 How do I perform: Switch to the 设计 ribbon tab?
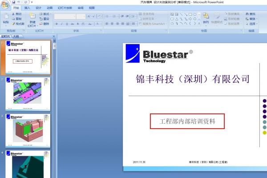coord(38,8)
